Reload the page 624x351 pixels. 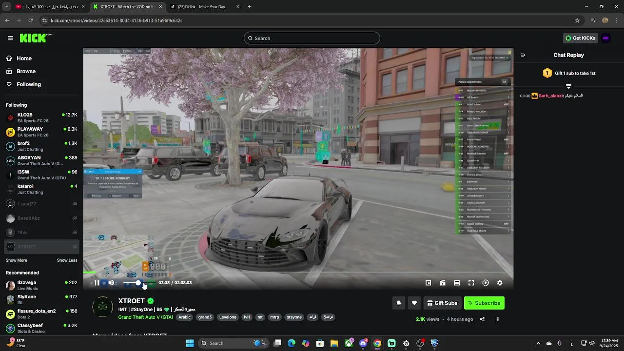(x=30, y=20)
